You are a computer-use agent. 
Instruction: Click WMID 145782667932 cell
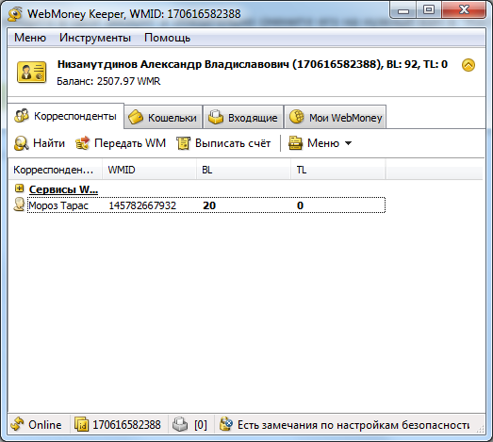click(142, 205)
